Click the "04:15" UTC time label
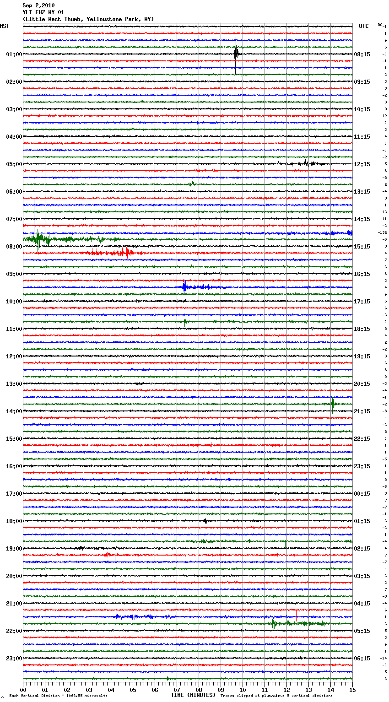The height and width of the screenshot is (702, 389). (362, 604)
